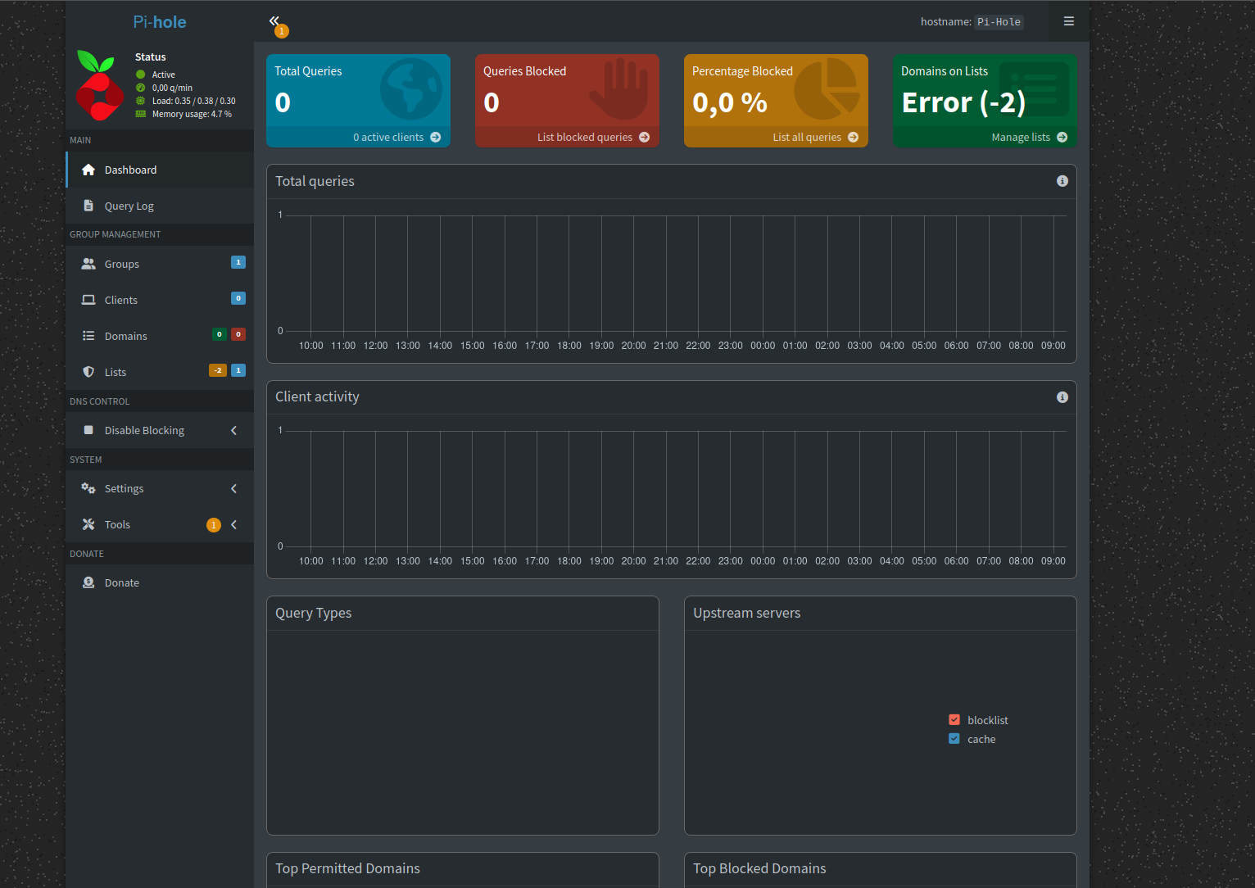Click the green Active status indicator
Image resolution: width=1255 pixels, height=888 pixels.
pyautogui.click(x=141, y=75)
